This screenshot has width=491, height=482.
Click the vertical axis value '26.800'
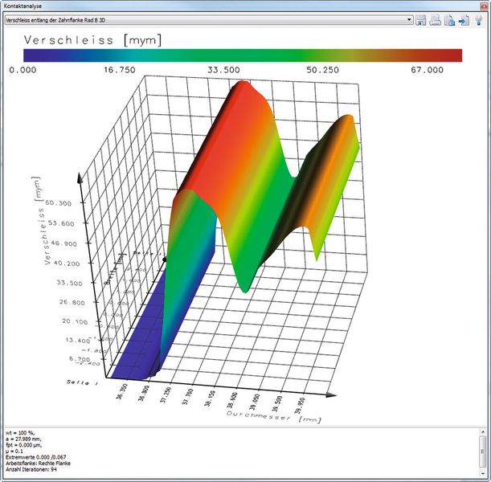coord(72,303)
